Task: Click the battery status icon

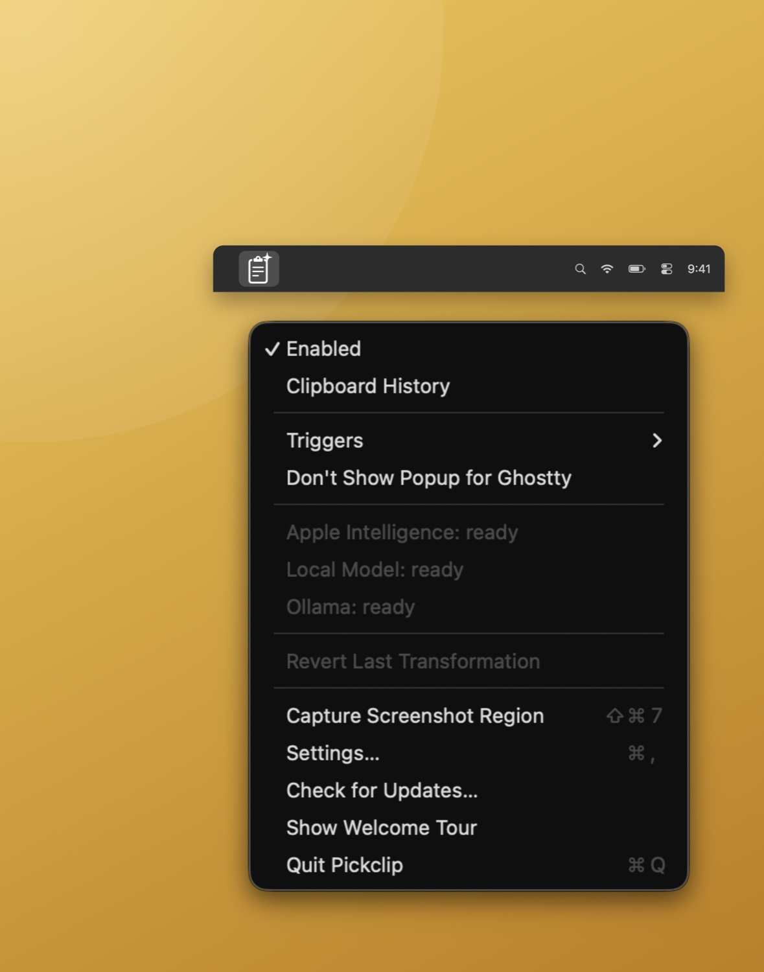Action: point(636,269)
